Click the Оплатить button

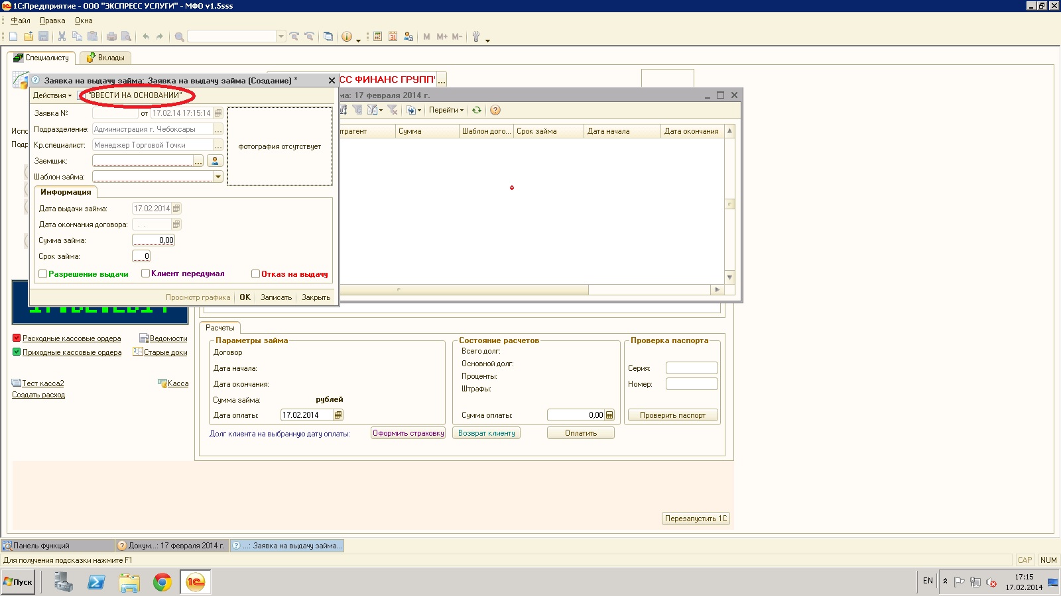tap(581, 433)
